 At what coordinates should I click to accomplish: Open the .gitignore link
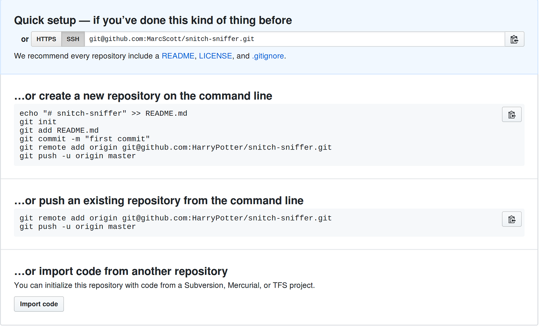coord(268,56)
